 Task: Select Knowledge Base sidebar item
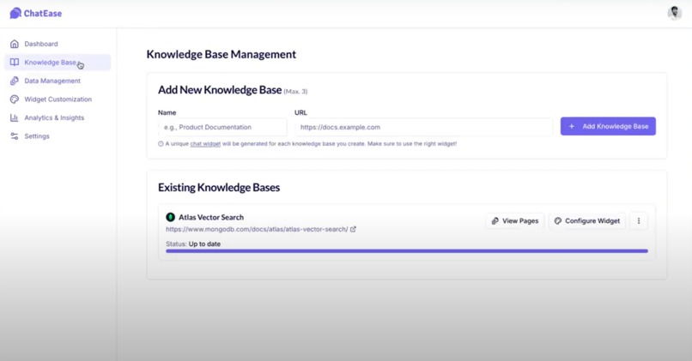58,62
